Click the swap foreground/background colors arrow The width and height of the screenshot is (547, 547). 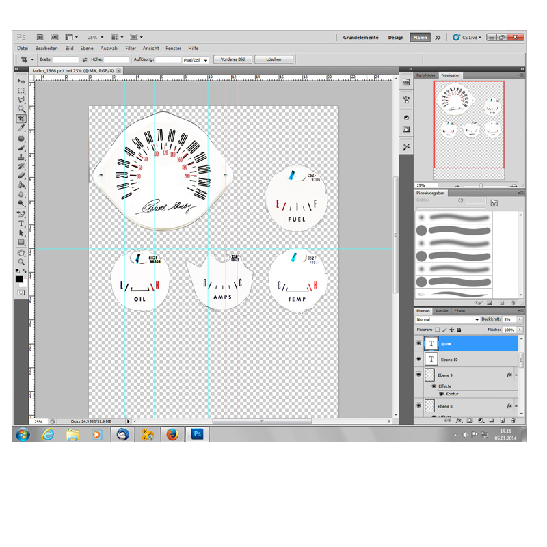[x=25, y=271]
